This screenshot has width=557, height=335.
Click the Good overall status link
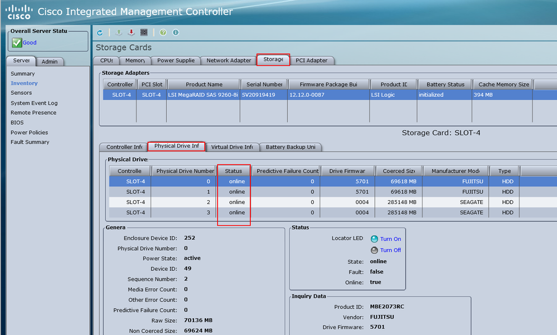click(x=30, y=42)
